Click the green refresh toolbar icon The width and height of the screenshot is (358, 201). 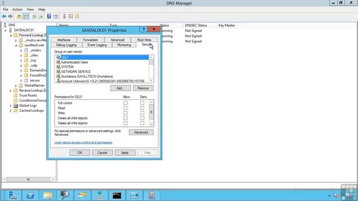pos(34,16)
